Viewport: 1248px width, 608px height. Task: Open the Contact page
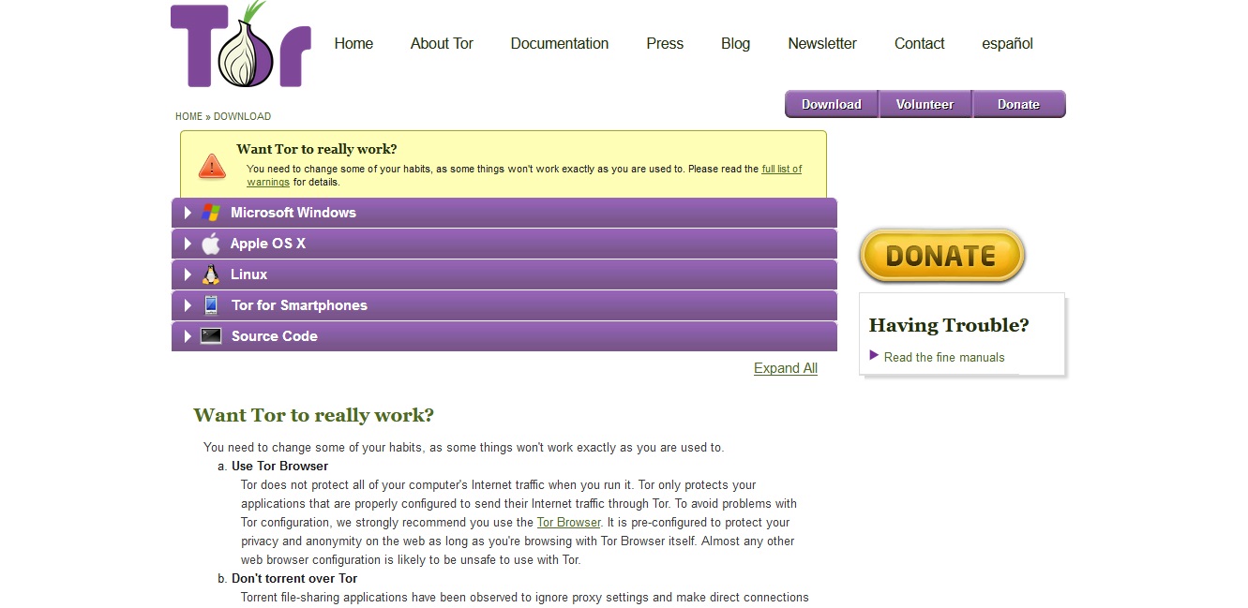tap(919, 44)
